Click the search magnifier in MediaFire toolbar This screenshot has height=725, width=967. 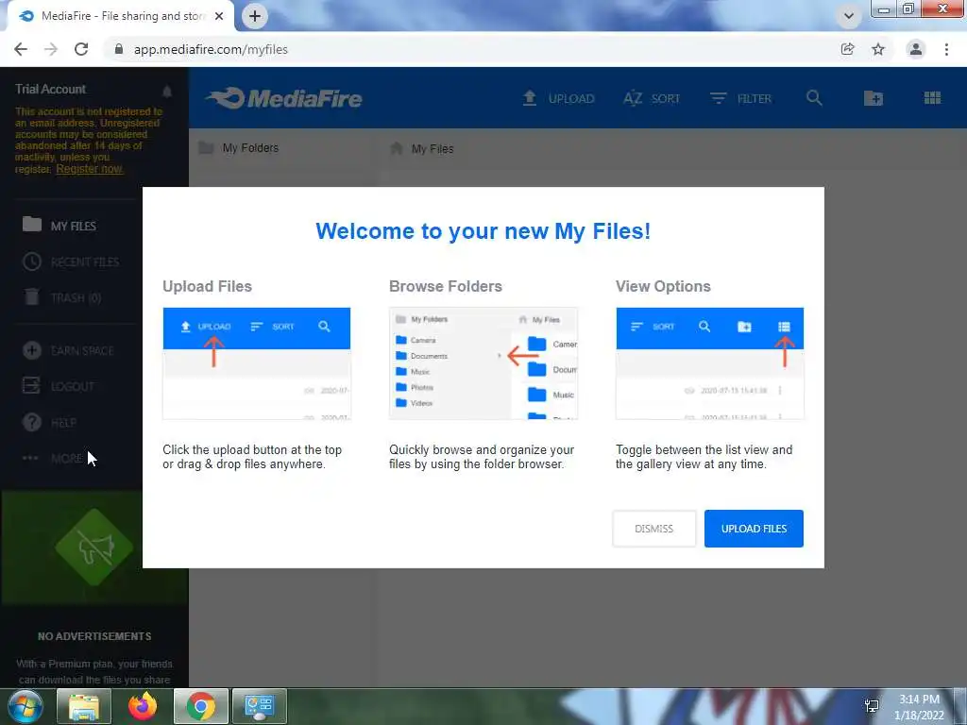[814, 98]
